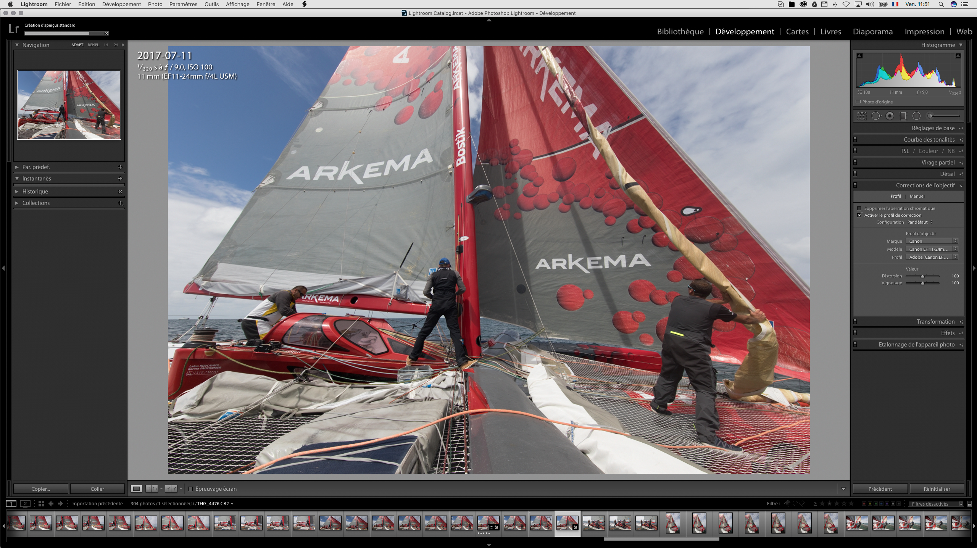Click Réinitialiser button
Image resolution: width=977 pixels, height=548 pixels.
[x=937, y=489]
